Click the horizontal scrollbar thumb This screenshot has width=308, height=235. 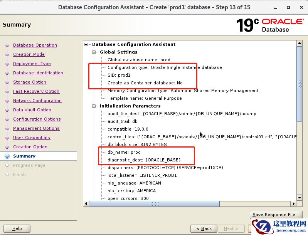point(155,204)
